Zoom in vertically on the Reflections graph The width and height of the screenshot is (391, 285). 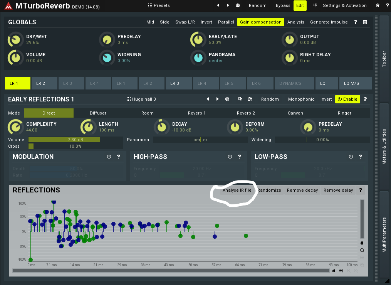click(362, 250)
